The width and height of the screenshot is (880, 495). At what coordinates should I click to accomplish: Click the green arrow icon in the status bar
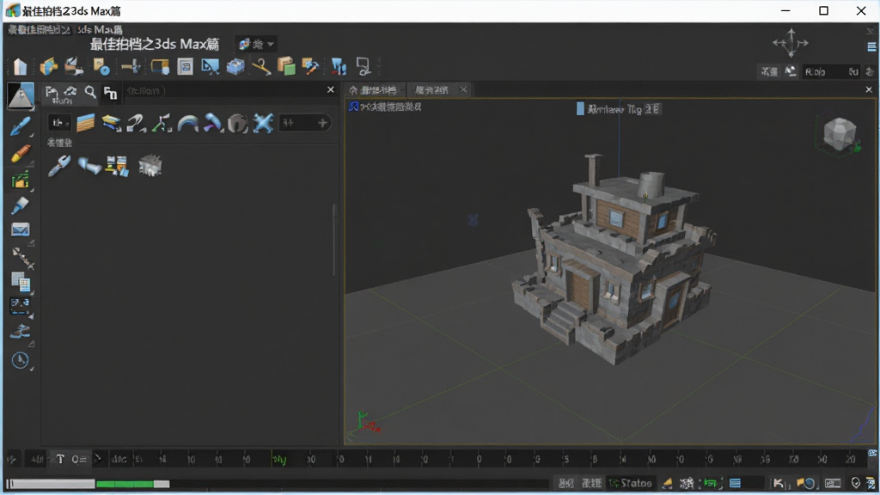pyautogui.click(x=711, y=483)
